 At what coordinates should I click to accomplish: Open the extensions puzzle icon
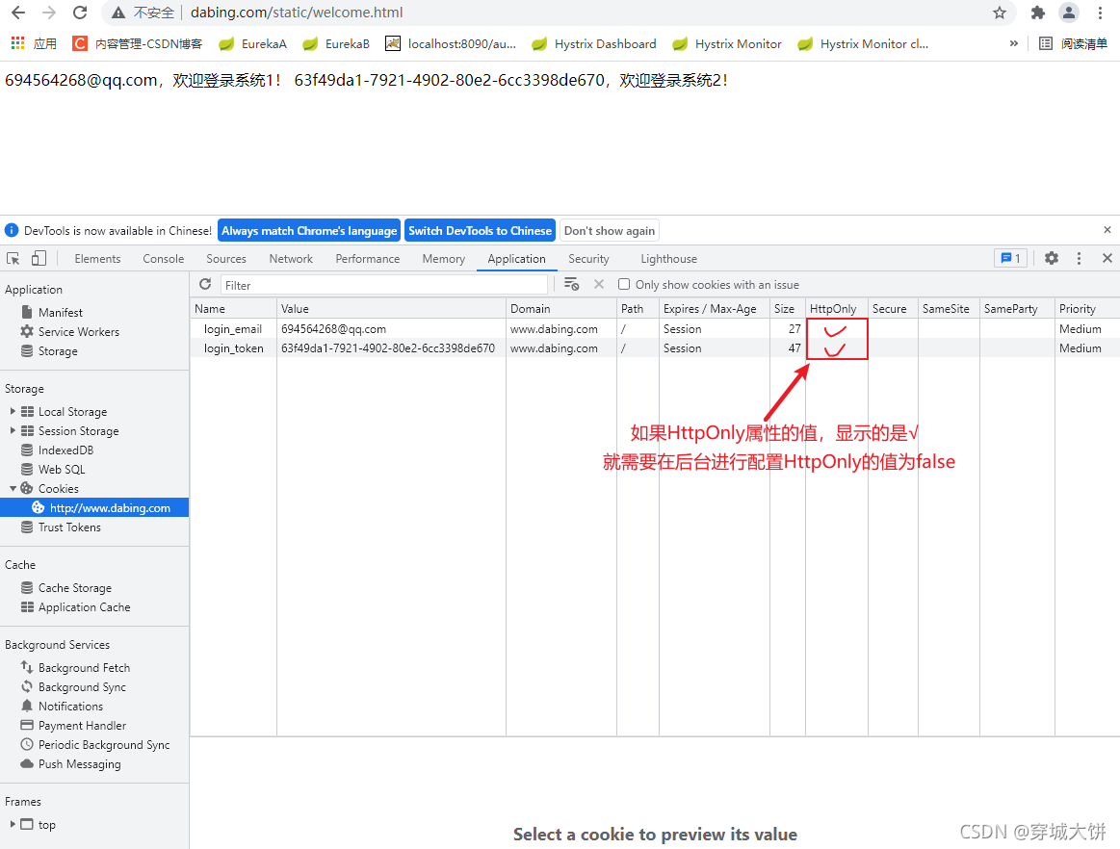pyautogui.click(x=1038, y=13)
